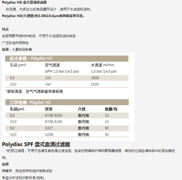Click catalog number '2227'
This screenshot has height=180, width=182.
click(49, 128)
